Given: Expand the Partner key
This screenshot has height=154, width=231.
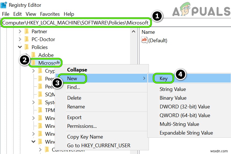Looking at the screenshot, I should 20,31.
